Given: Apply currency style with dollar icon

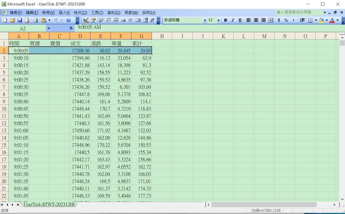Looking at the screenshot, I should pyautogui.click(x=279, y=20).
